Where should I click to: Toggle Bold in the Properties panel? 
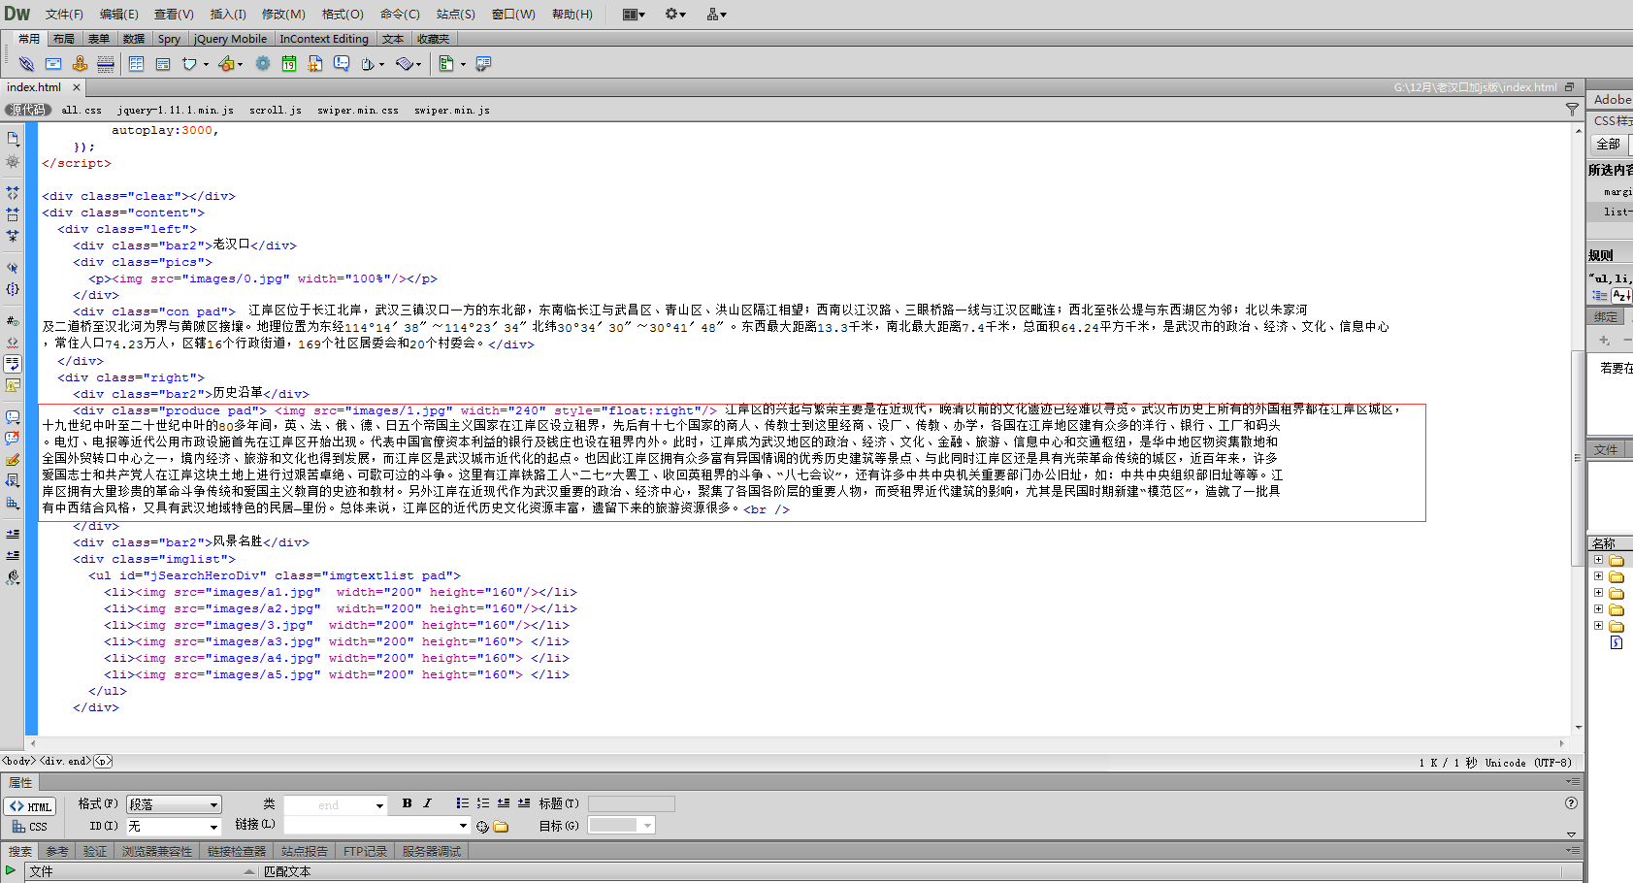coord(407,803)
